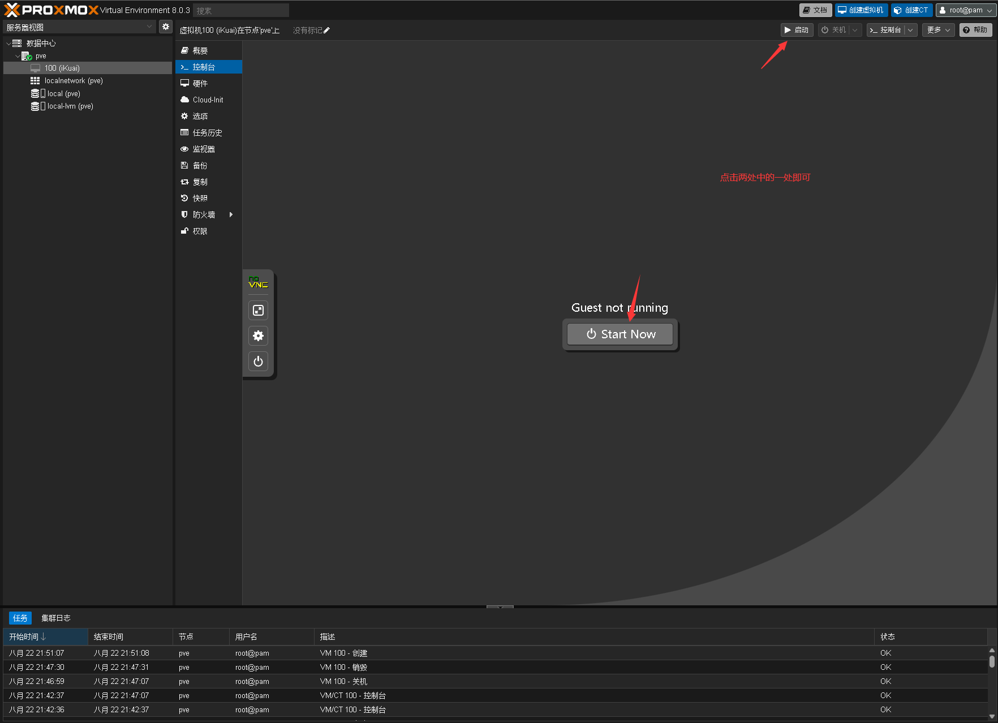This screenshot has width=998, height=723.
Task: Open the 防火墙 firewall section
Action: 204,215
